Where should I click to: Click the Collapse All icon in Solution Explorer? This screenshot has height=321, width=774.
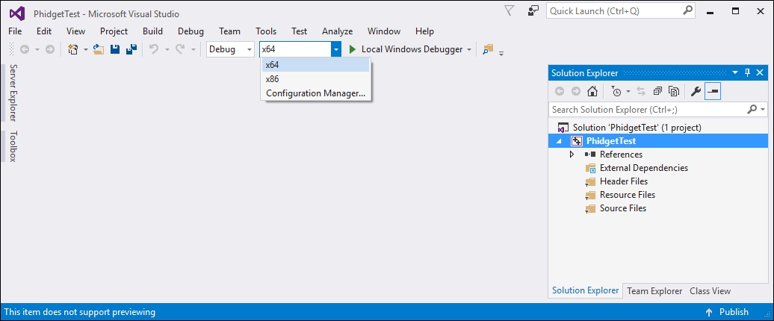(x=657, y=91)
